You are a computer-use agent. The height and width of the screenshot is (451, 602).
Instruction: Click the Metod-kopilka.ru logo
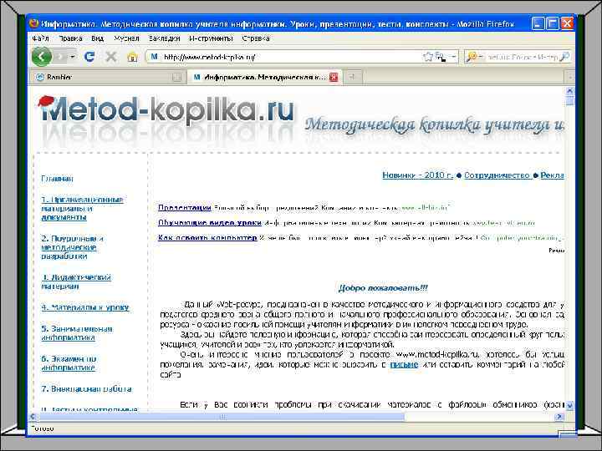coord(166,110)
